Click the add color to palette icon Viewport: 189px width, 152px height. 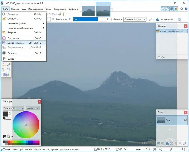click(4, 136)
